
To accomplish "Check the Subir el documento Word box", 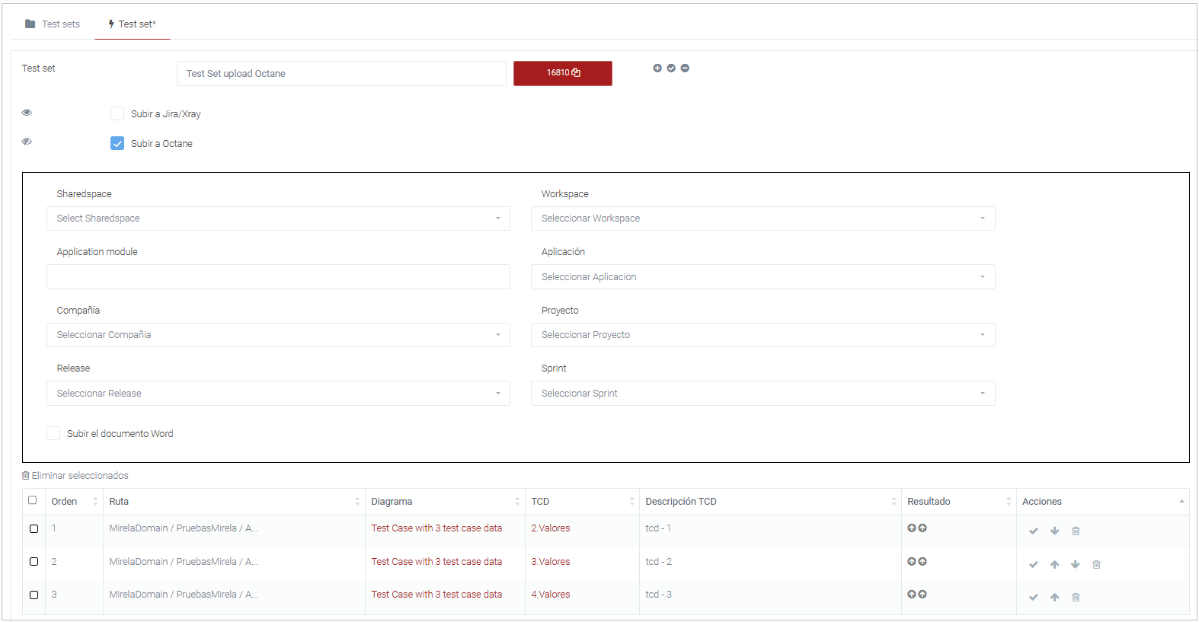I will pos(53,433).
